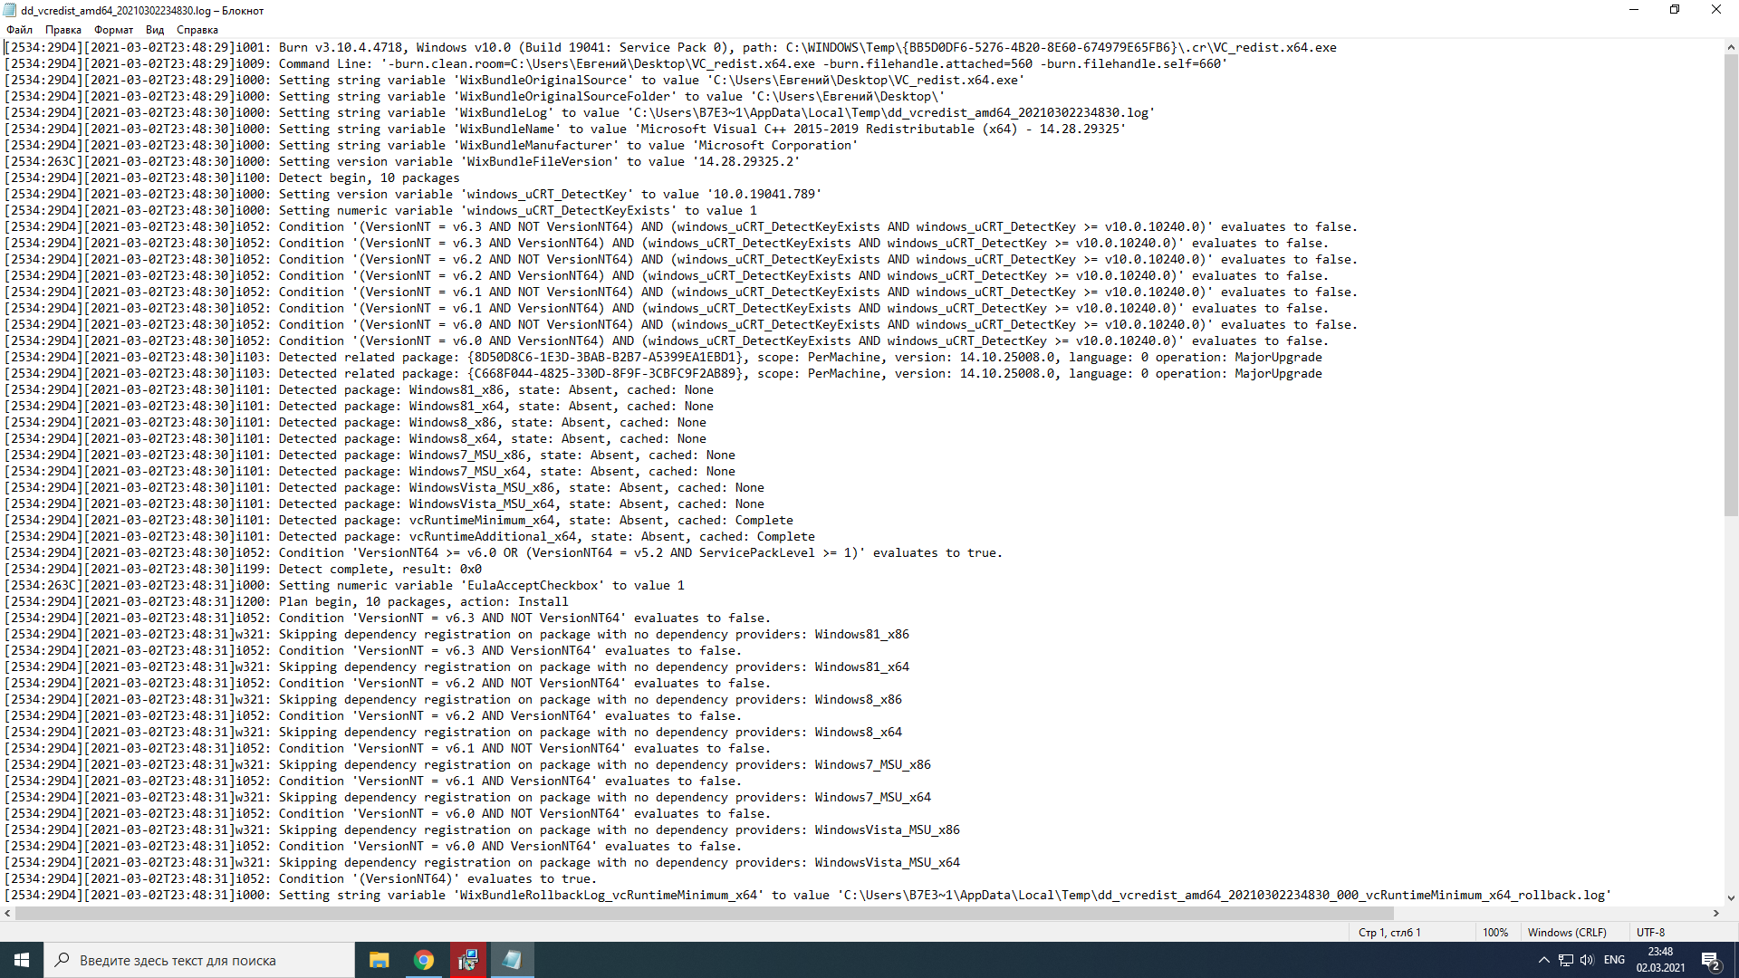Click 'Skipping dependency registration' line for Windows8_x64
1739x978 pixels.
point(453,733)
